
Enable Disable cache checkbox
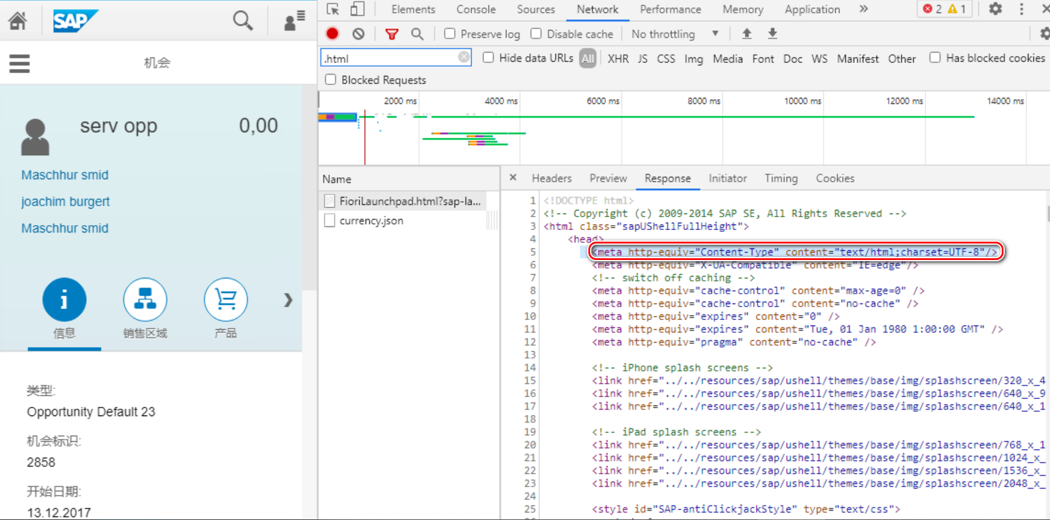point(536,34)
